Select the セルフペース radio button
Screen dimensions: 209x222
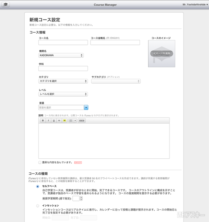tap(38, 186)
